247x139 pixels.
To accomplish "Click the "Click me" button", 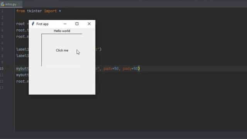I will point(62,50).
